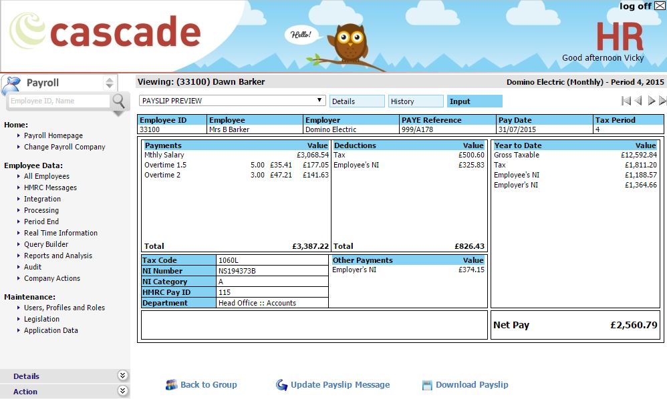Image resolution: width=667 pixels, height=399 pixels.
Task: Click Back to Group link text
Action: tap(209, 385)
